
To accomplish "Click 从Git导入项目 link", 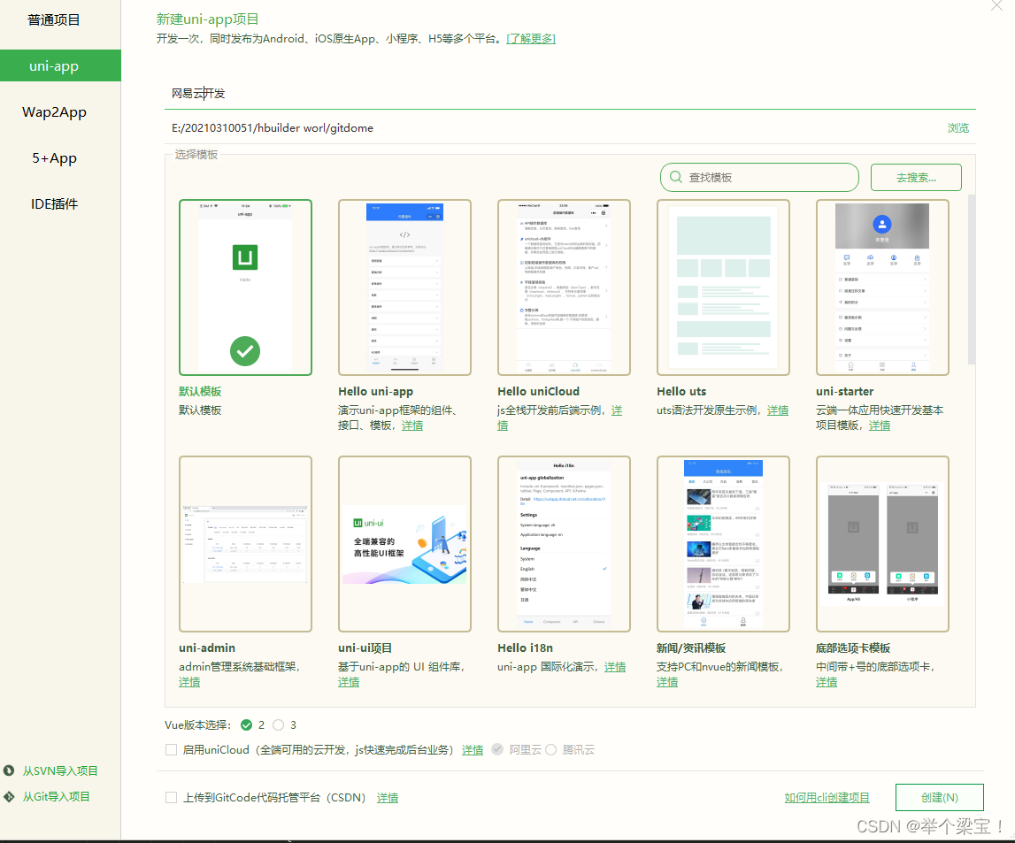I will click(x=57, y=796).
